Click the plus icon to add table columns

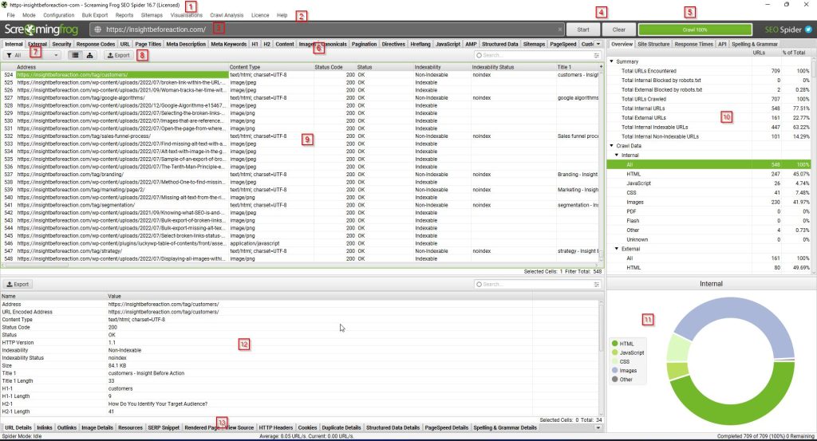601,67
